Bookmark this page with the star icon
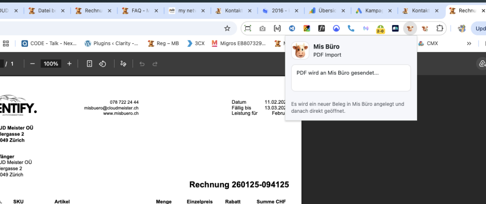 tap(227, 28)
